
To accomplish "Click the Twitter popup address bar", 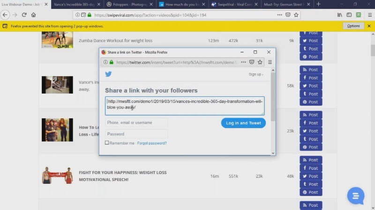I will [176, 62].
